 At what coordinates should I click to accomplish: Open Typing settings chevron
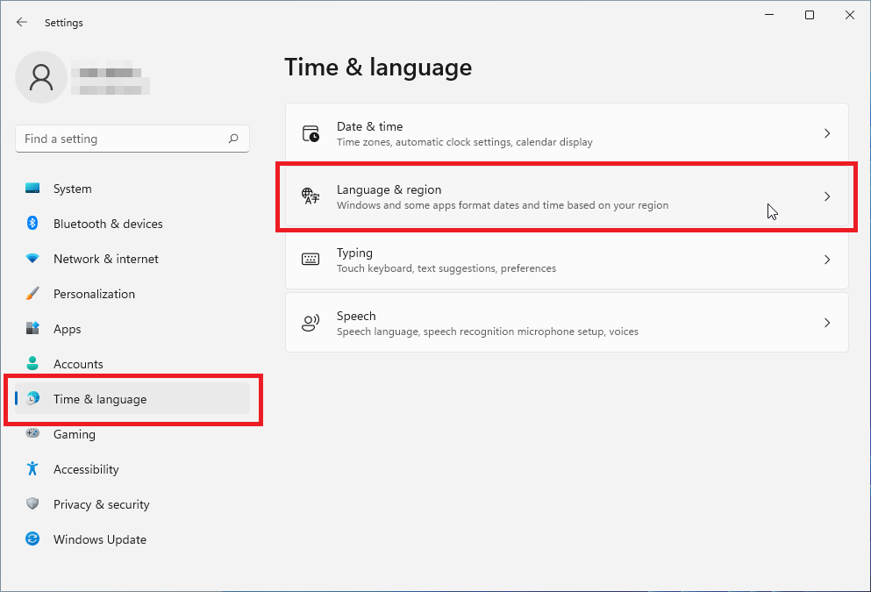point(827,260)
